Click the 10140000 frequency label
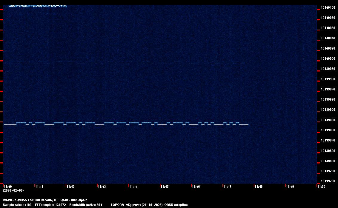 (328, 58)
